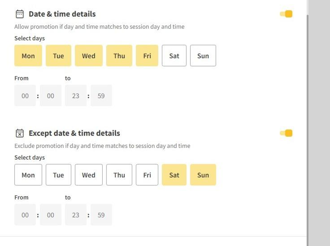Select Sun in allowed promotion days
The height and width of the screenshot is (246, 330).
203,56
